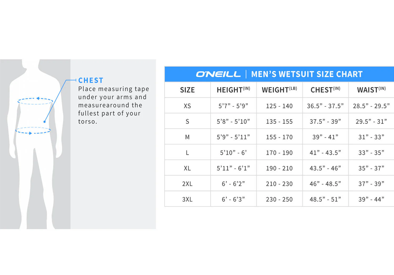Click the body silhouette figure
Viewport: 394px width, 275px height.
pos(35,144)
